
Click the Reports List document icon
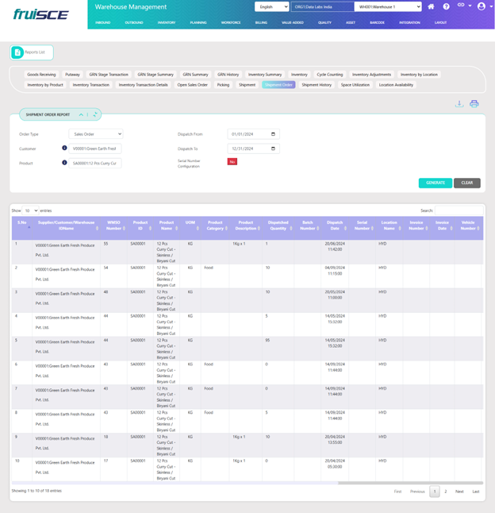point(17,52)
